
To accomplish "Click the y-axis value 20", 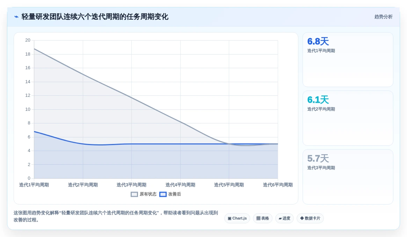I will click(x=28, y=40).
